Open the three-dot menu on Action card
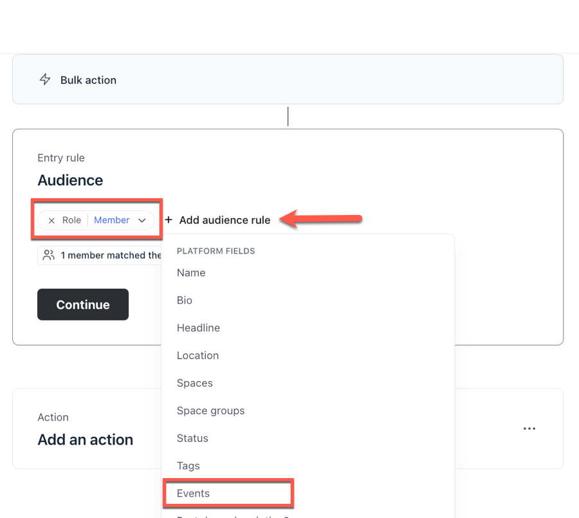579x518 pixels. tap(529, 429)
